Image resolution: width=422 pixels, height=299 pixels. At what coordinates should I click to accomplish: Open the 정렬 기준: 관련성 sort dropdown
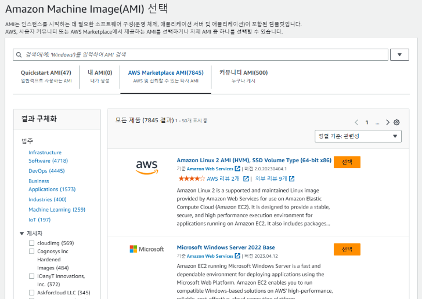358,136
